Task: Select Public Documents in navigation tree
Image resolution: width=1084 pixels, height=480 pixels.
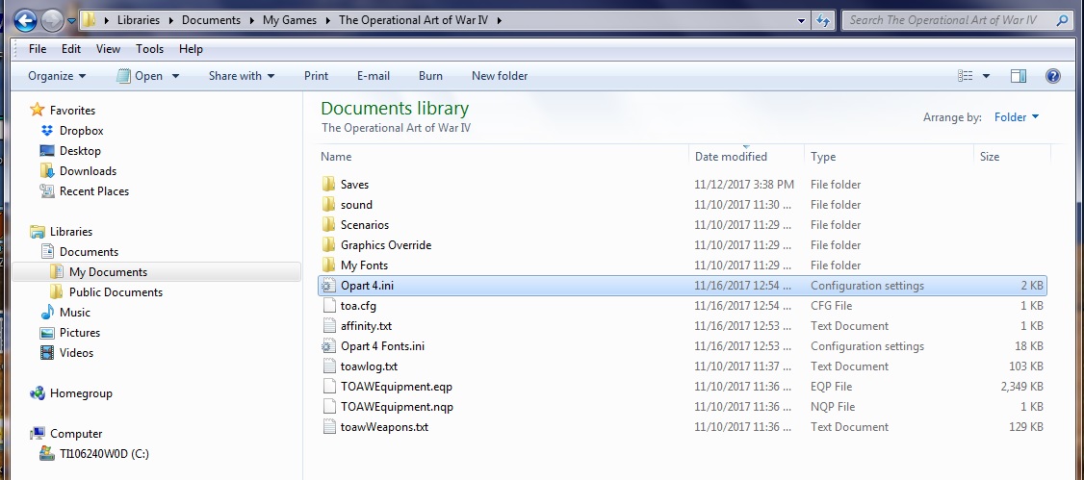Action: tap(116, 292)
